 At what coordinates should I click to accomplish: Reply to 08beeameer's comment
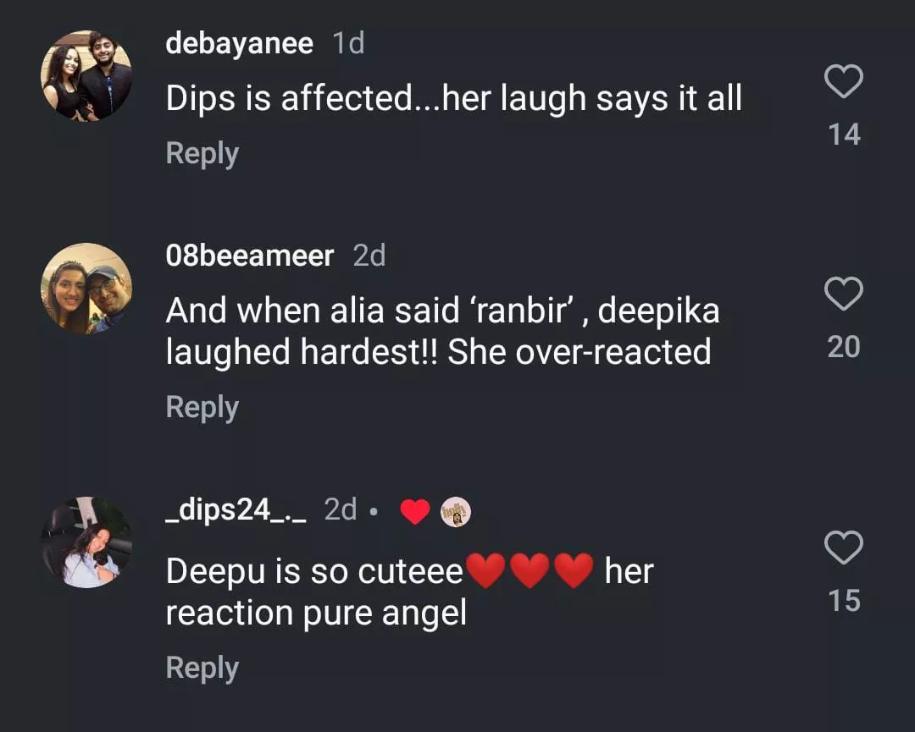coord(202,407)
